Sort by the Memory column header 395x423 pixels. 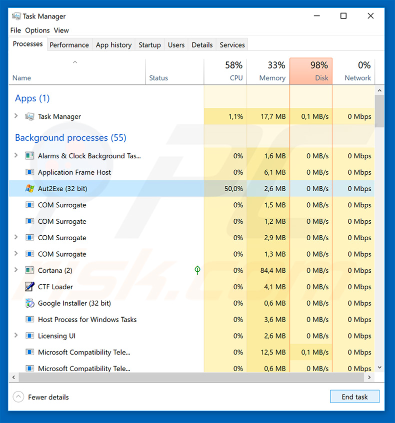[x=268, y=71]
